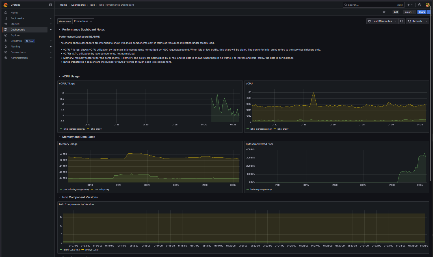The height and width of the screenshot is (257, 433).
Task: Open the Last 30 minutes time picker
Action: [x=382, y=21]
